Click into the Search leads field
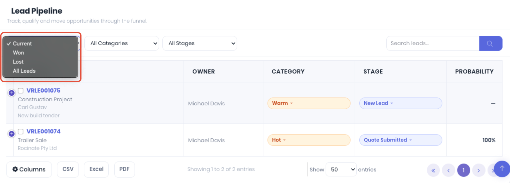The width and height of the screenshot is (510, 183). click(433, 43)
